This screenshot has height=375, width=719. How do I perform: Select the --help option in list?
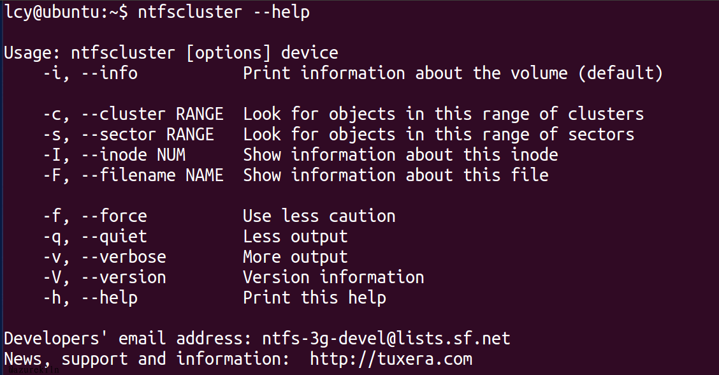[x=109, y=298]
